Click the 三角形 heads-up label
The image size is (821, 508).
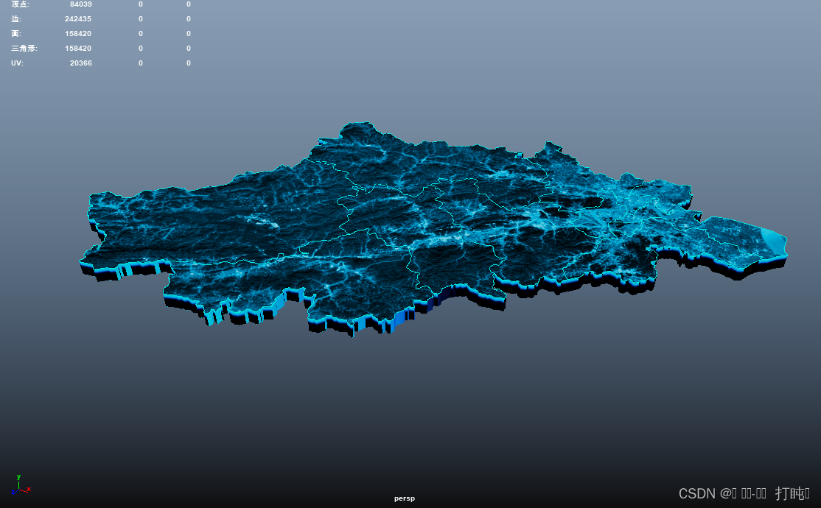[24, 48]
